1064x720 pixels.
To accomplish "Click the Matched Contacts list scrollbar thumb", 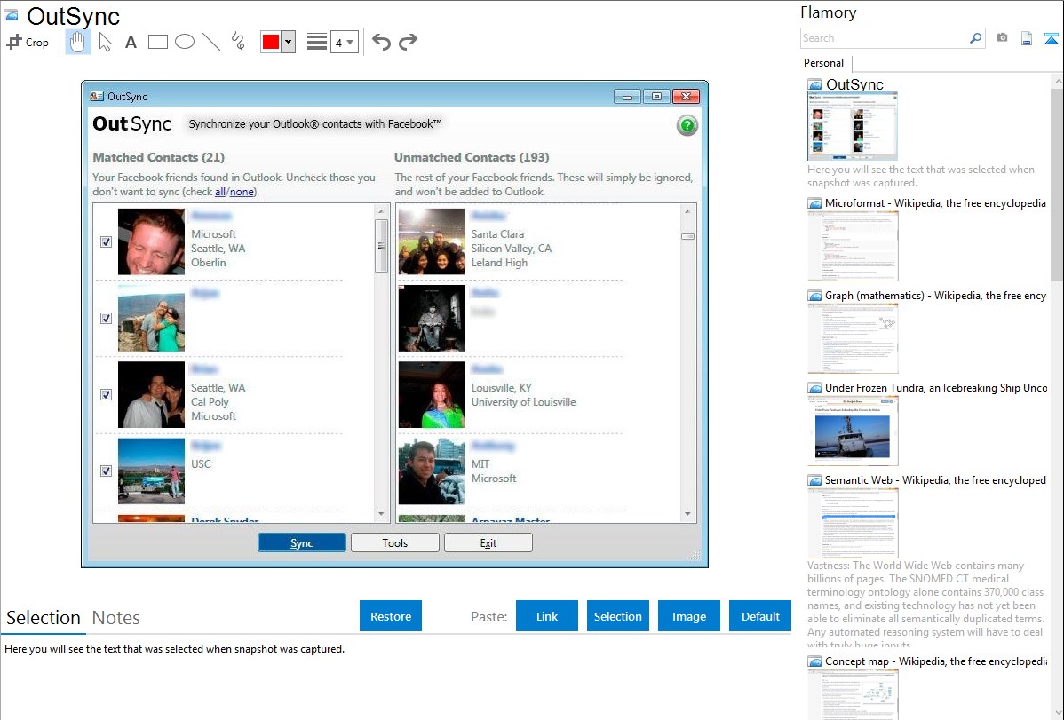I will 381,246.
